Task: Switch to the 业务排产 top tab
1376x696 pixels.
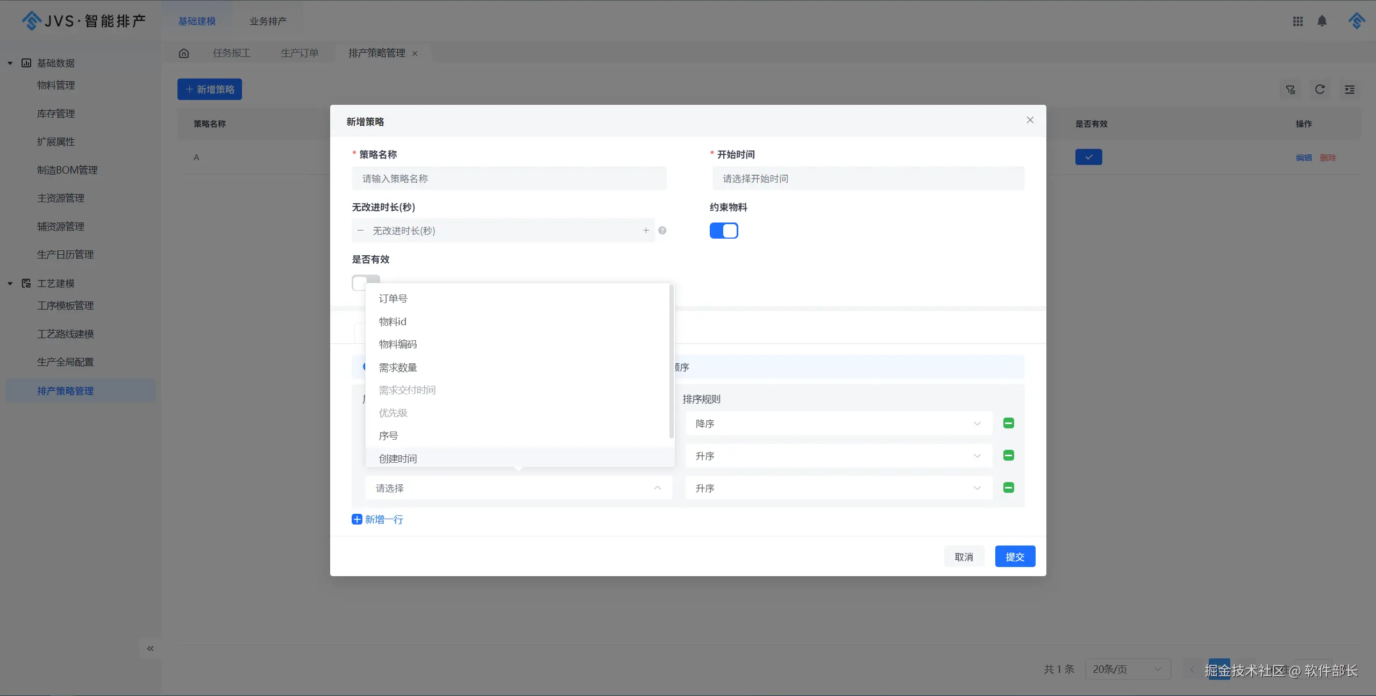Action: [267, 21]
